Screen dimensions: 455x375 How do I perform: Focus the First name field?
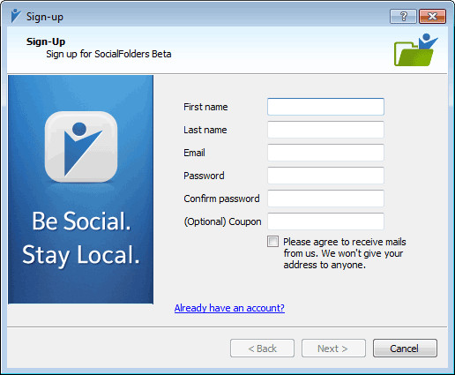325,107
